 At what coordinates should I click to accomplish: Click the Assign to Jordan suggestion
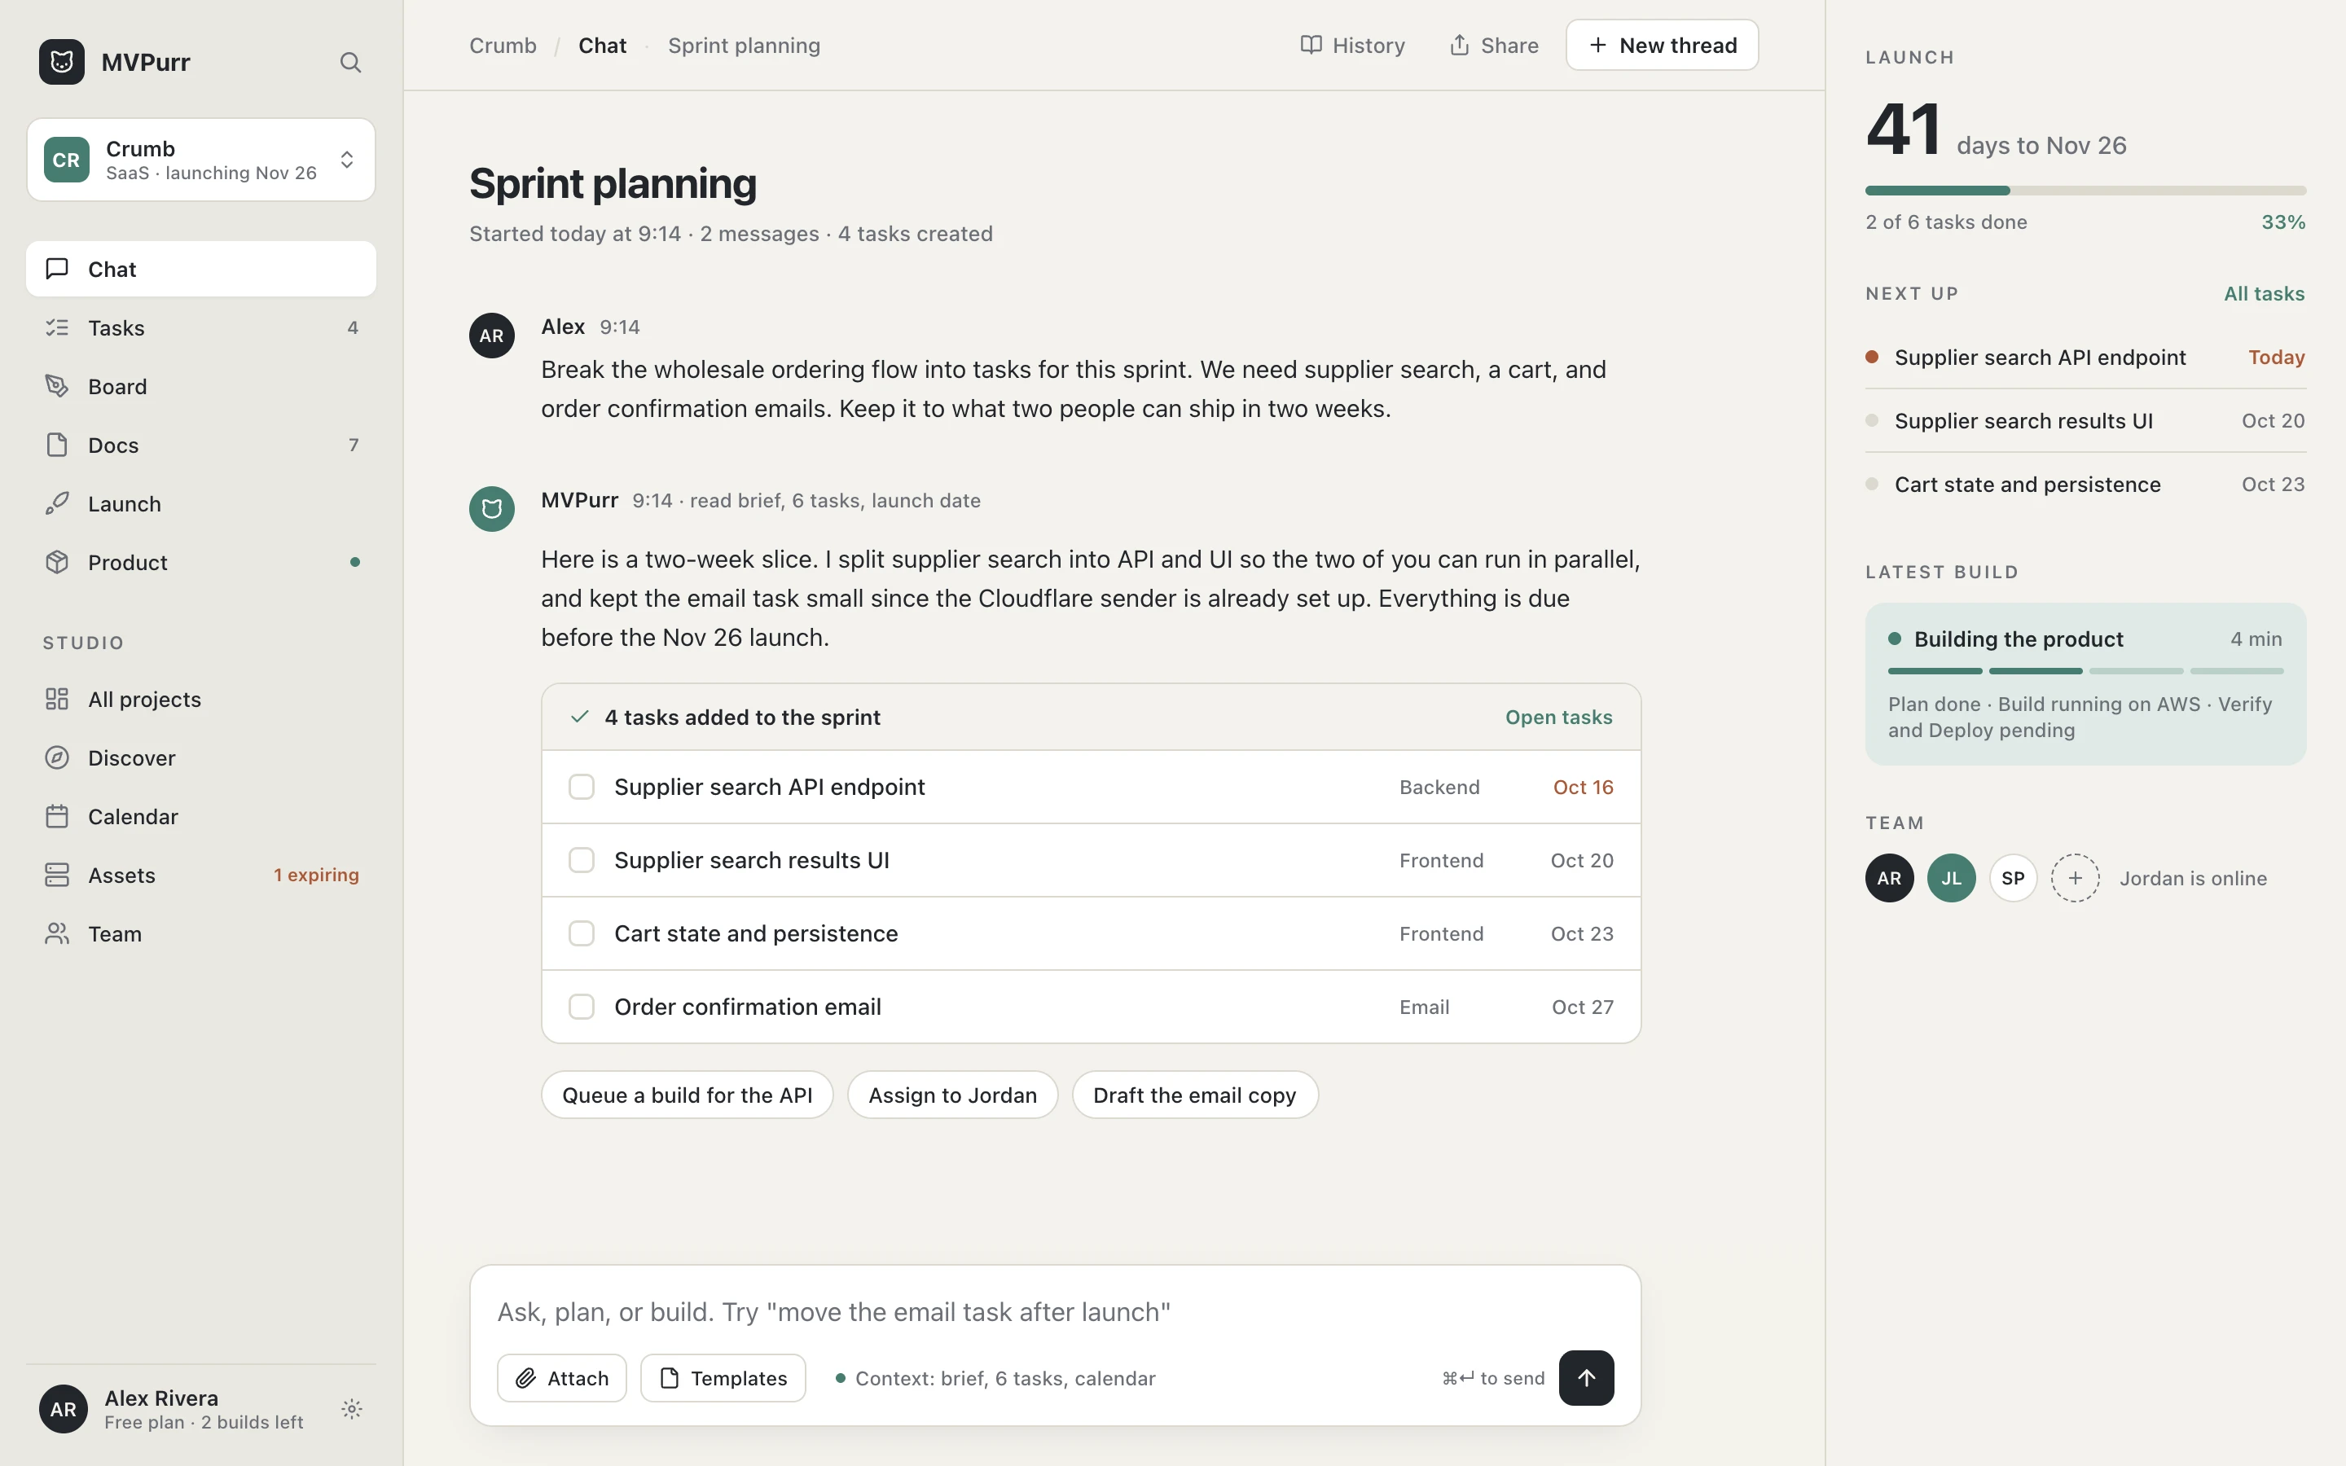[x=952, y=1095]
